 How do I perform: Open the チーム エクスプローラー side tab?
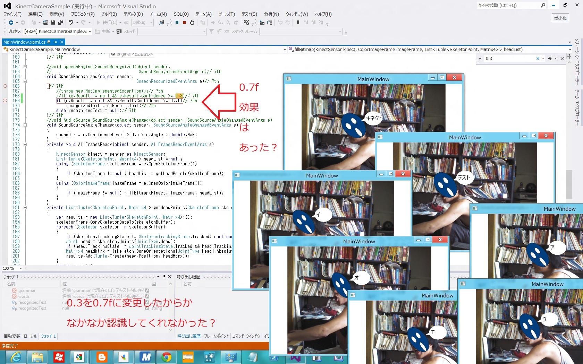coord(577,108)
